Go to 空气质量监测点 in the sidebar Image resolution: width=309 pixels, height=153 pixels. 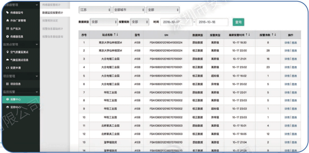coord(19,52)
